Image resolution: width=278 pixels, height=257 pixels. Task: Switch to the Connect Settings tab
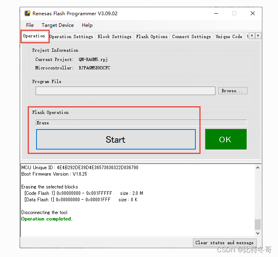point(191,36)
